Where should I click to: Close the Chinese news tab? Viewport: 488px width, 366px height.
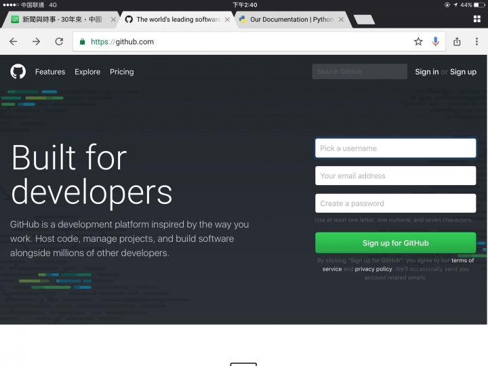coord(113,19)
